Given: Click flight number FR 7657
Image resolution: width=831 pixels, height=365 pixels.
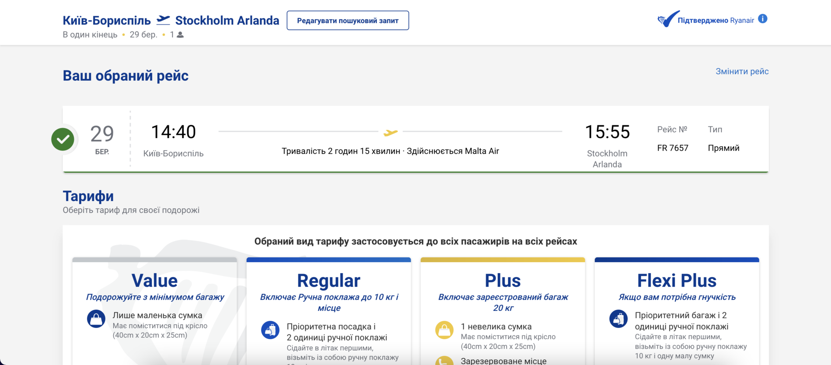Looking at the screenshot, I should pyautogui.click(x=673, y=148).
